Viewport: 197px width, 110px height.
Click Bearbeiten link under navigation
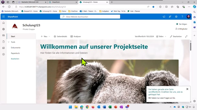coord(15,59)
